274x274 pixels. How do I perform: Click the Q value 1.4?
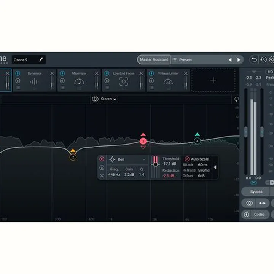pos(142,175)
